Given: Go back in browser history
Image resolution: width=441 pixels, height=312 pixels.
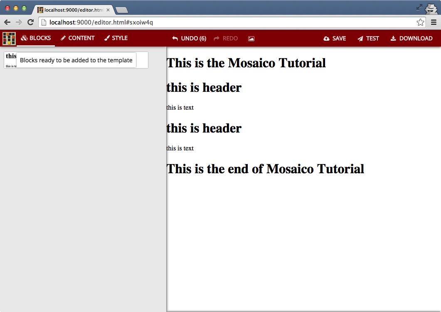Looking at the screenshot, I should pos(7,22).
